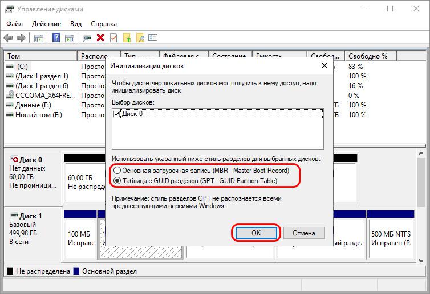The image size is (430, 294).
Task: Click the Диск 0 label in the disk map
Action: tap(31, 159)
